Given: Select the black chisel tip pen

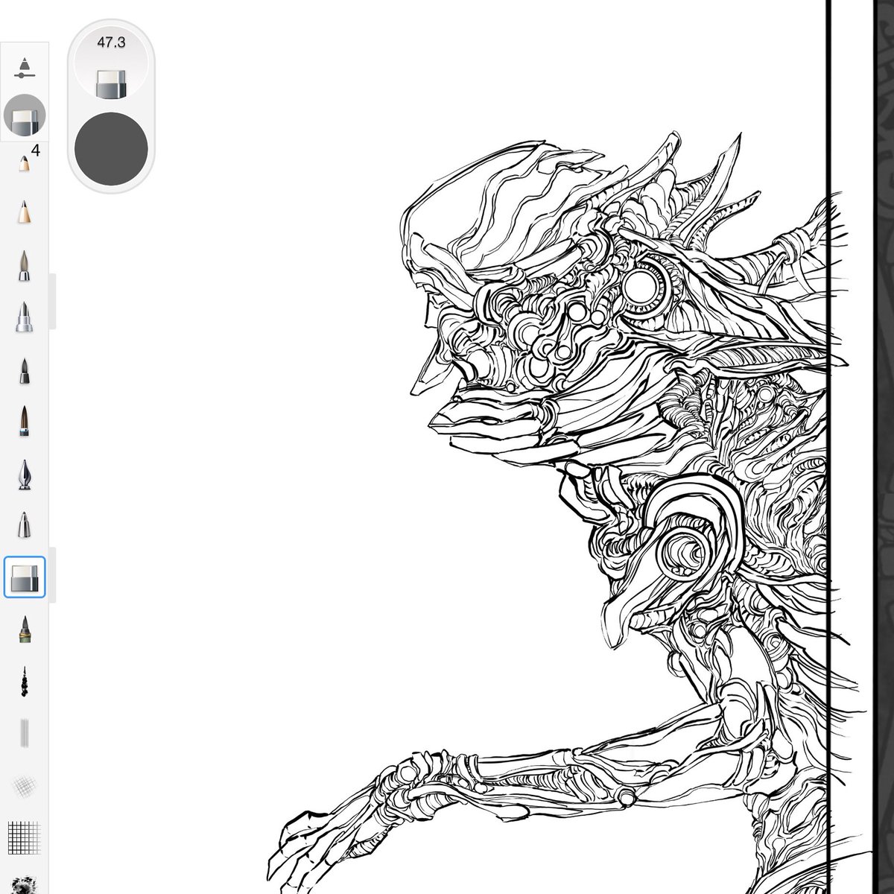Looking at the screenshot, I should 25,370.
